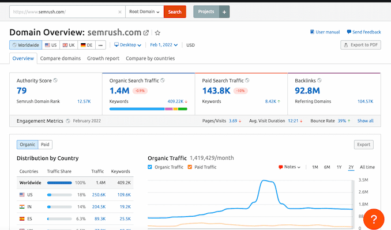Viewport: 391px width, 230px height.
Task: Select DE database button
Action: tap(87, 45)
